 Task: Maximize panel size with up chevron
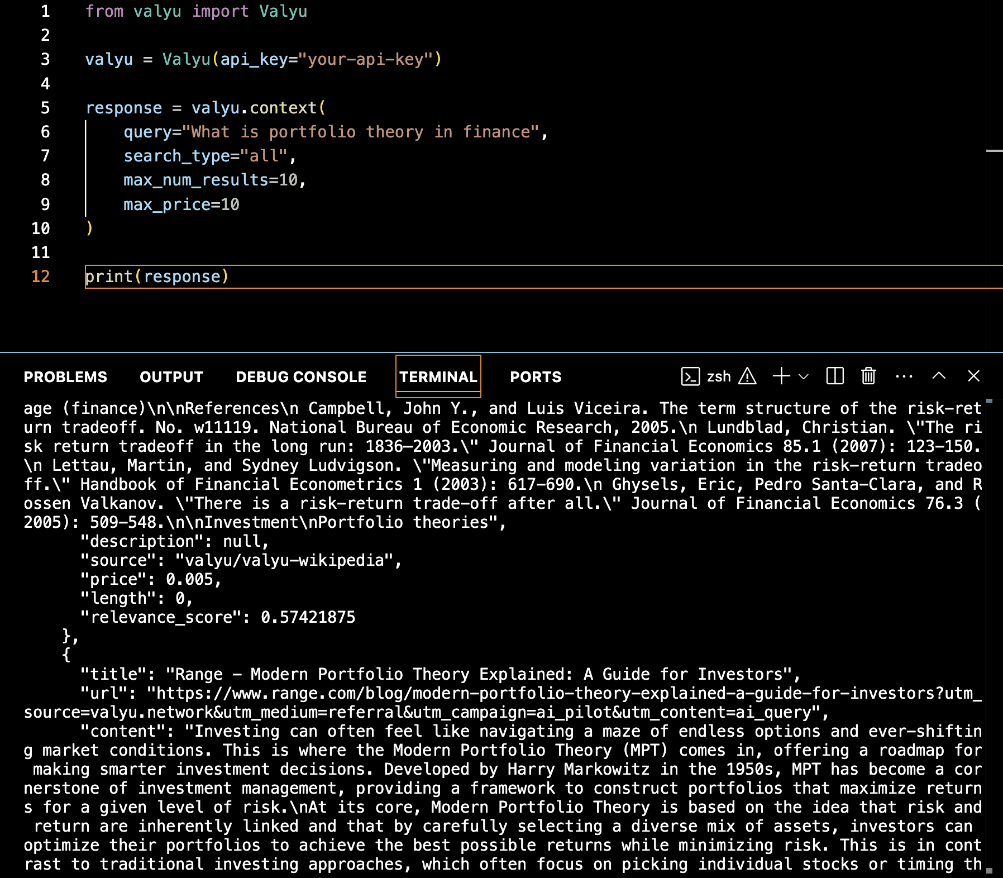(x=939, y=376)
